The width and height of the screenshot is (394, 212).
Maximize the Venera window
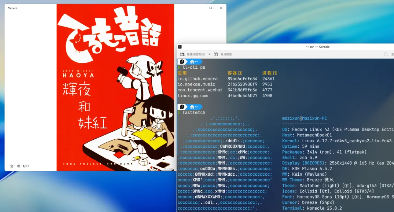211,8
